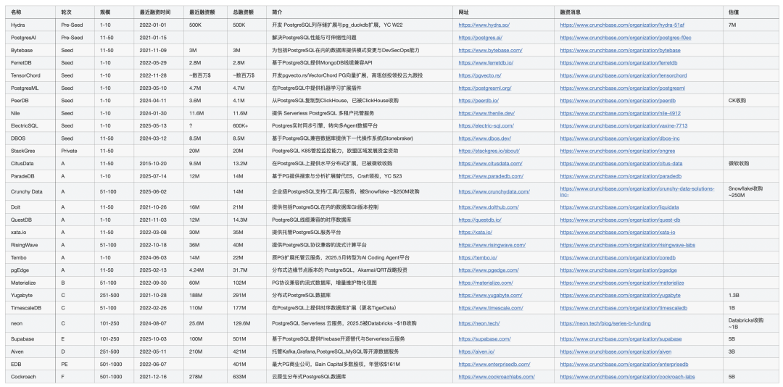Open the pgedge.com website link
The width and height of the screenshot is (783, 387).
tap(489, 270)
